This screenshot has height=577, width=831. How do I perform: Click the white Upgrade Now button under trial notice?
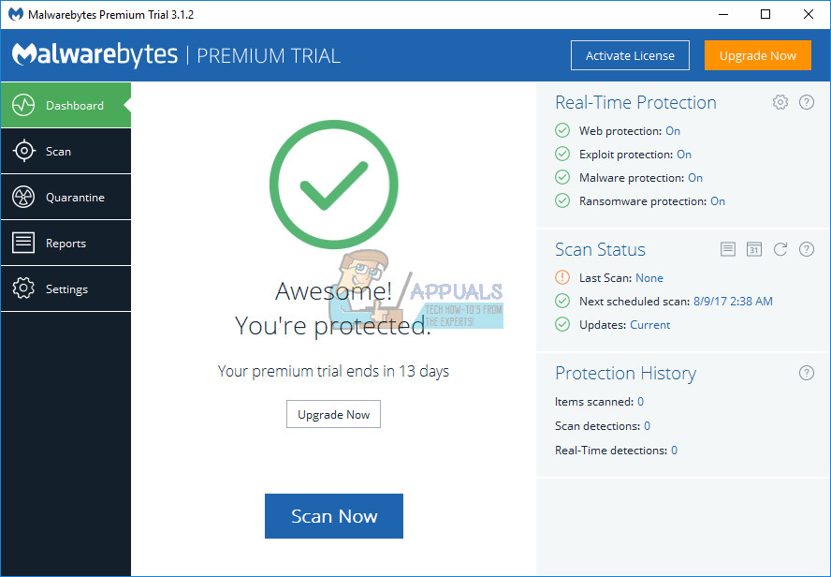coord(333,414)
